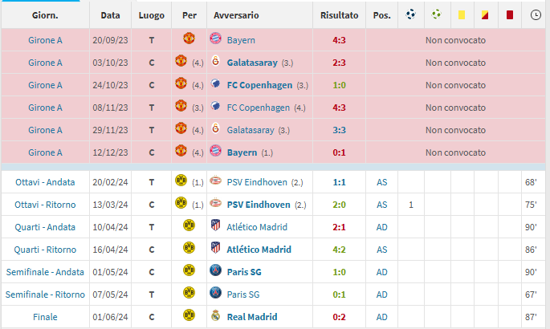Open the Galatasaray link dated 03/10/23
550x329 pixels.
pos(252,63)
